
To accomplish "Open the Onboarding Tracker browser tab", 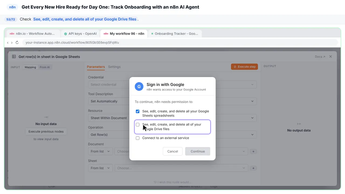I will 175,34.
